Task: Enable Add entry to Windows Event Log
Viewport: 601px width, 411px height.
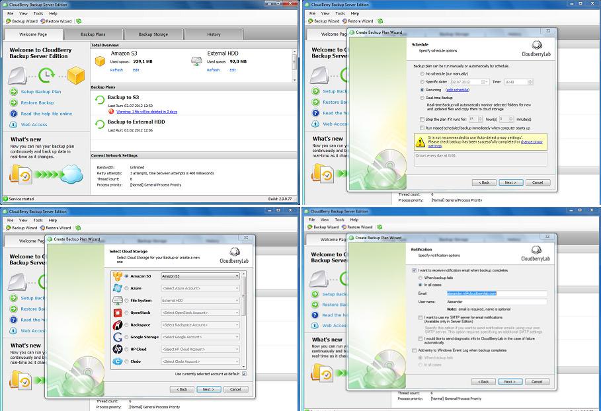Action: (x=415, y=350)
